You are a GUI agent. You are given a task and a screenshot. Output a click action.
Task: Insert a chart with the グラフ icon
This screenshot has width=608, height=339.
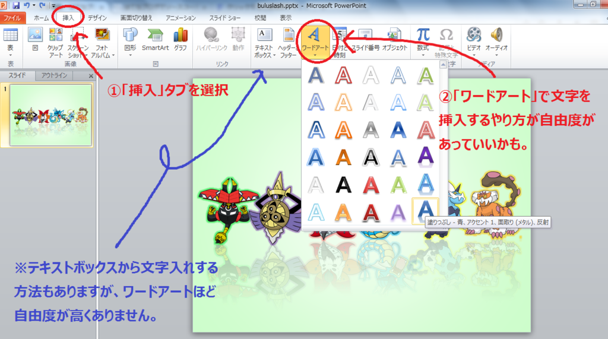pyautogui.click(x=180, y=40)
